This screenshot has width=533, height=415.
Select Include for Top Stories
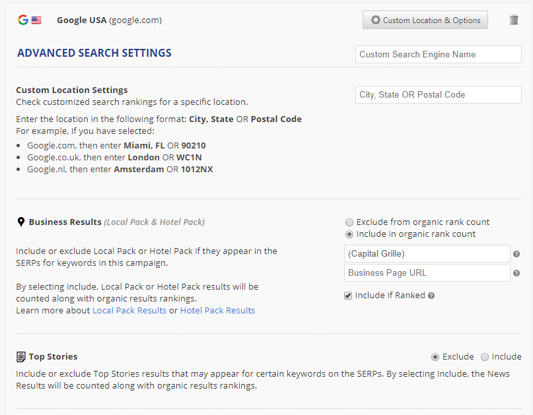[x=485, y=357]
